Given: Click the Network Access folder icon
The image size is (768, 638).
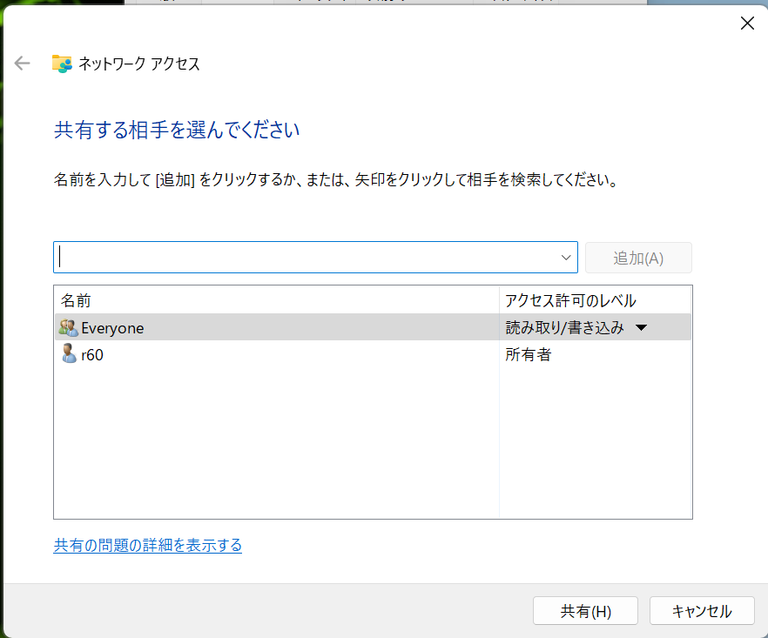Looking at the screenshot, I should 61,64.
